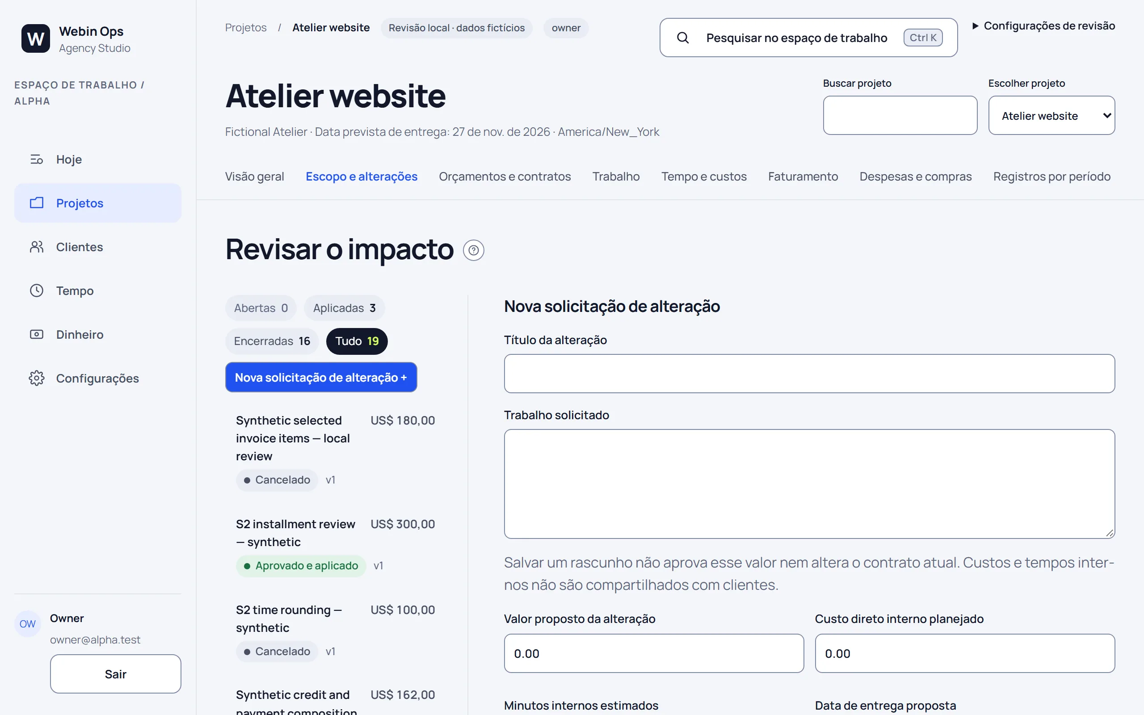Click the Aprovado e aplicado status badge

301,566
